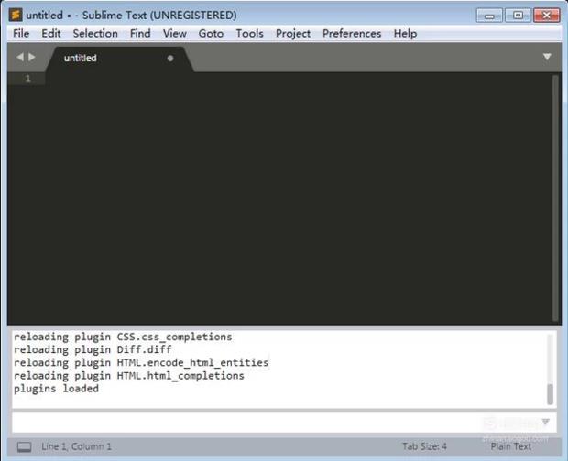Screen dimensions: 568x461
Task: Open the Tools menu
Action: [249, 33]
